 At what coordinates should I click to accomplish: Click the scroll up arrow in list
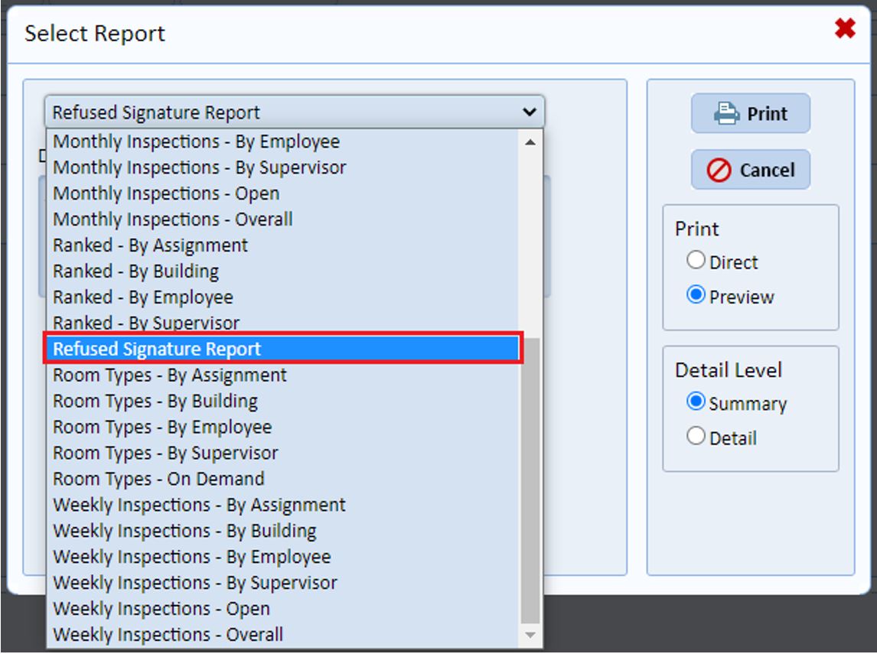pos(530,142)
